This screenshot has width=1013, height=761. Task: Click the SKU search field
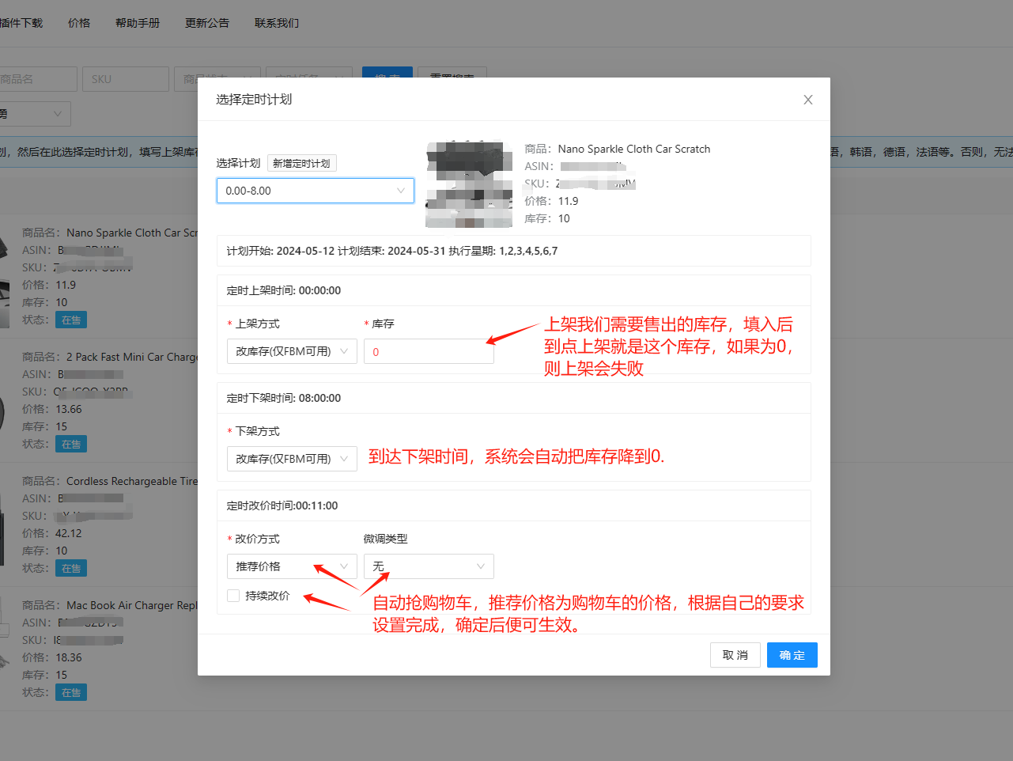[126, 79]
